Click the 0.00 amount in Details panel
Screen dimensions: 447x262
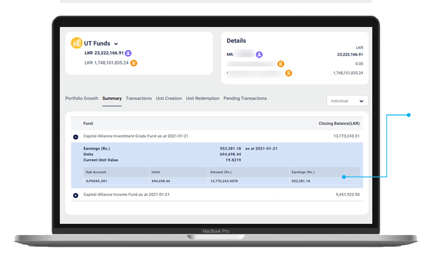tap(359, 64)
